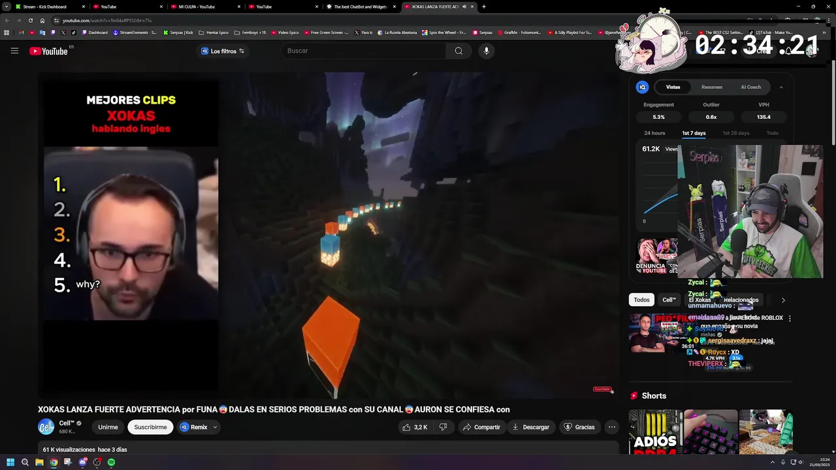Click the Unirme join button

tap(108, 427)
